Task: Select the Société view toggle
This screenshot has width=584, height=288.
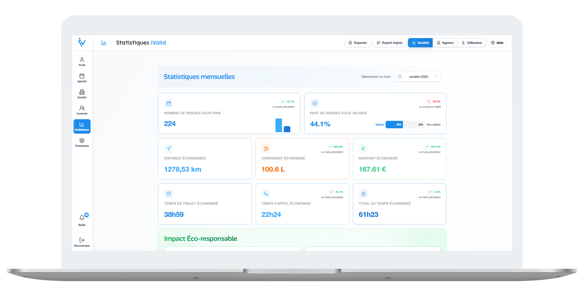Action: point(420,43)
